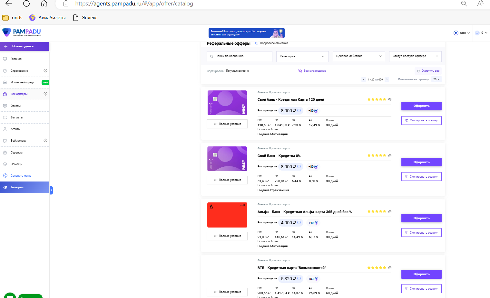
Task: Click the read aloud icon in address bar
Action: tap(480, 4)
